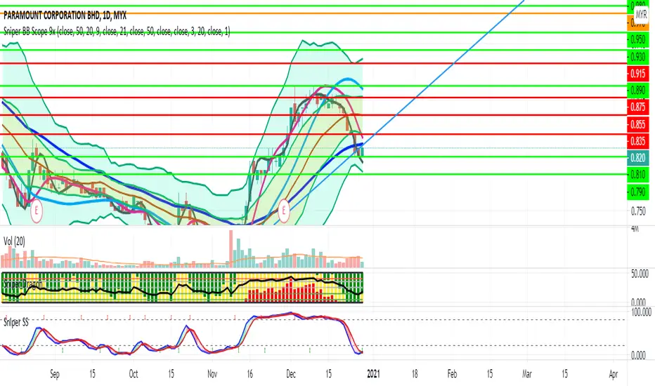Click the Sep date on time axis
Viewport: 655px width, 386px height.
click(55, 374)
